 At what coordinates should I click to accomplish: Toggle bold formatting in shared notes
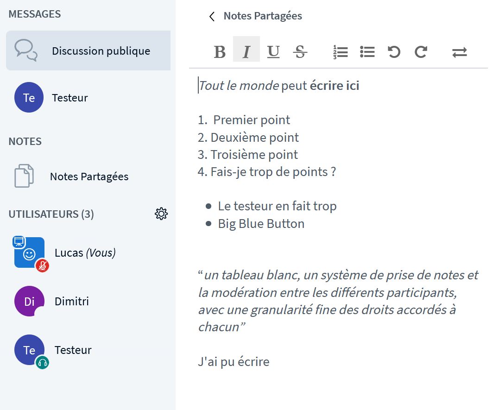(x=220, y=52)
